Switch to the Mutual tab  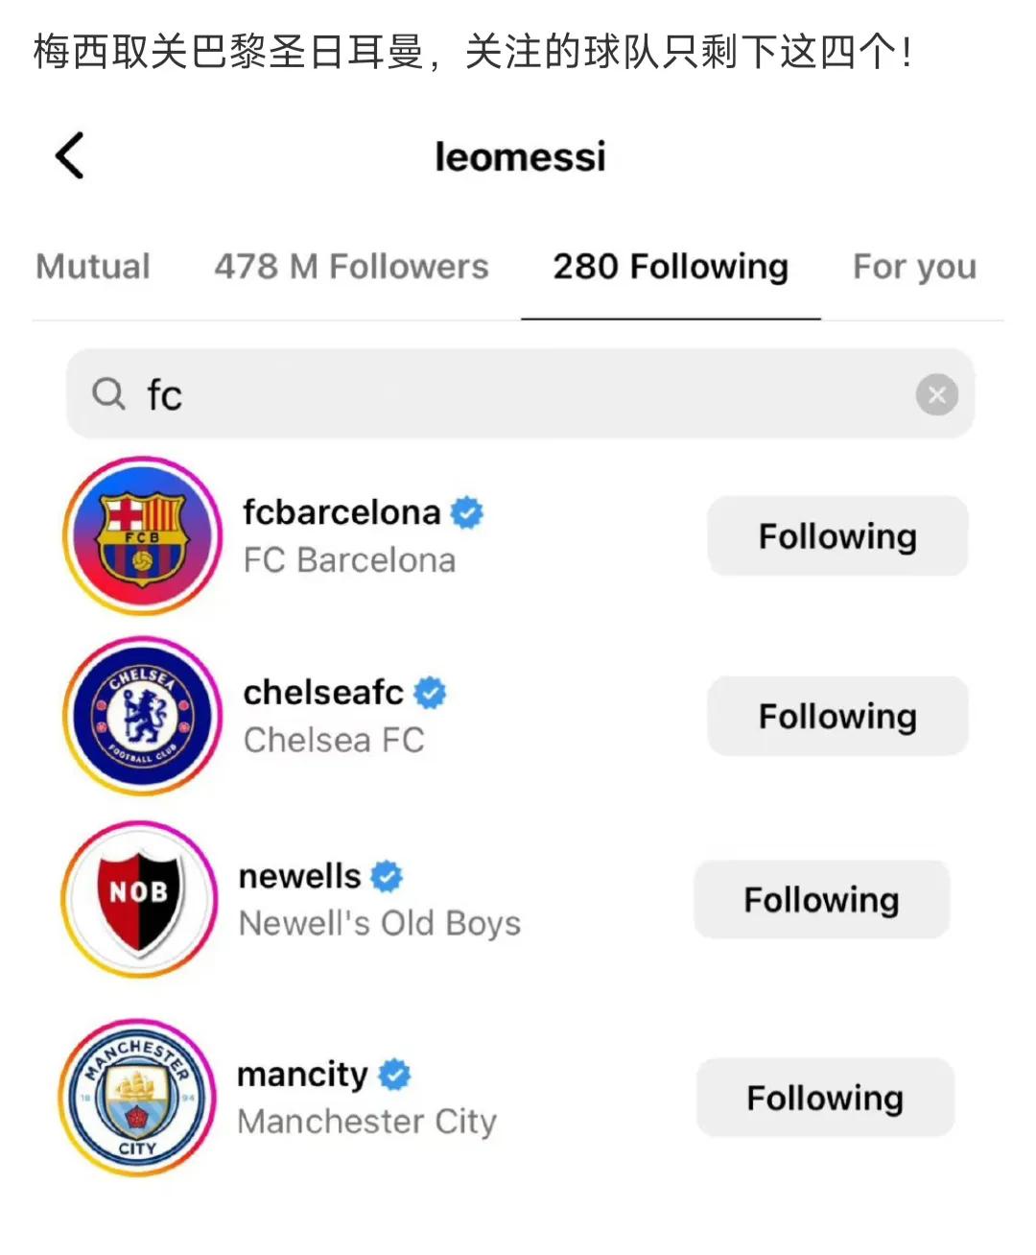(93, 266)
